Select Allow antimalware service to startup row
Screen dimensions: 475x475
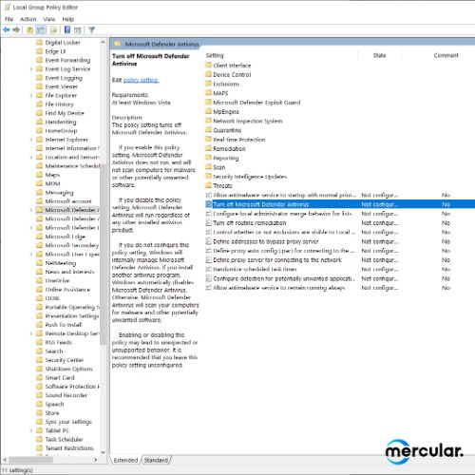[340, 195]
